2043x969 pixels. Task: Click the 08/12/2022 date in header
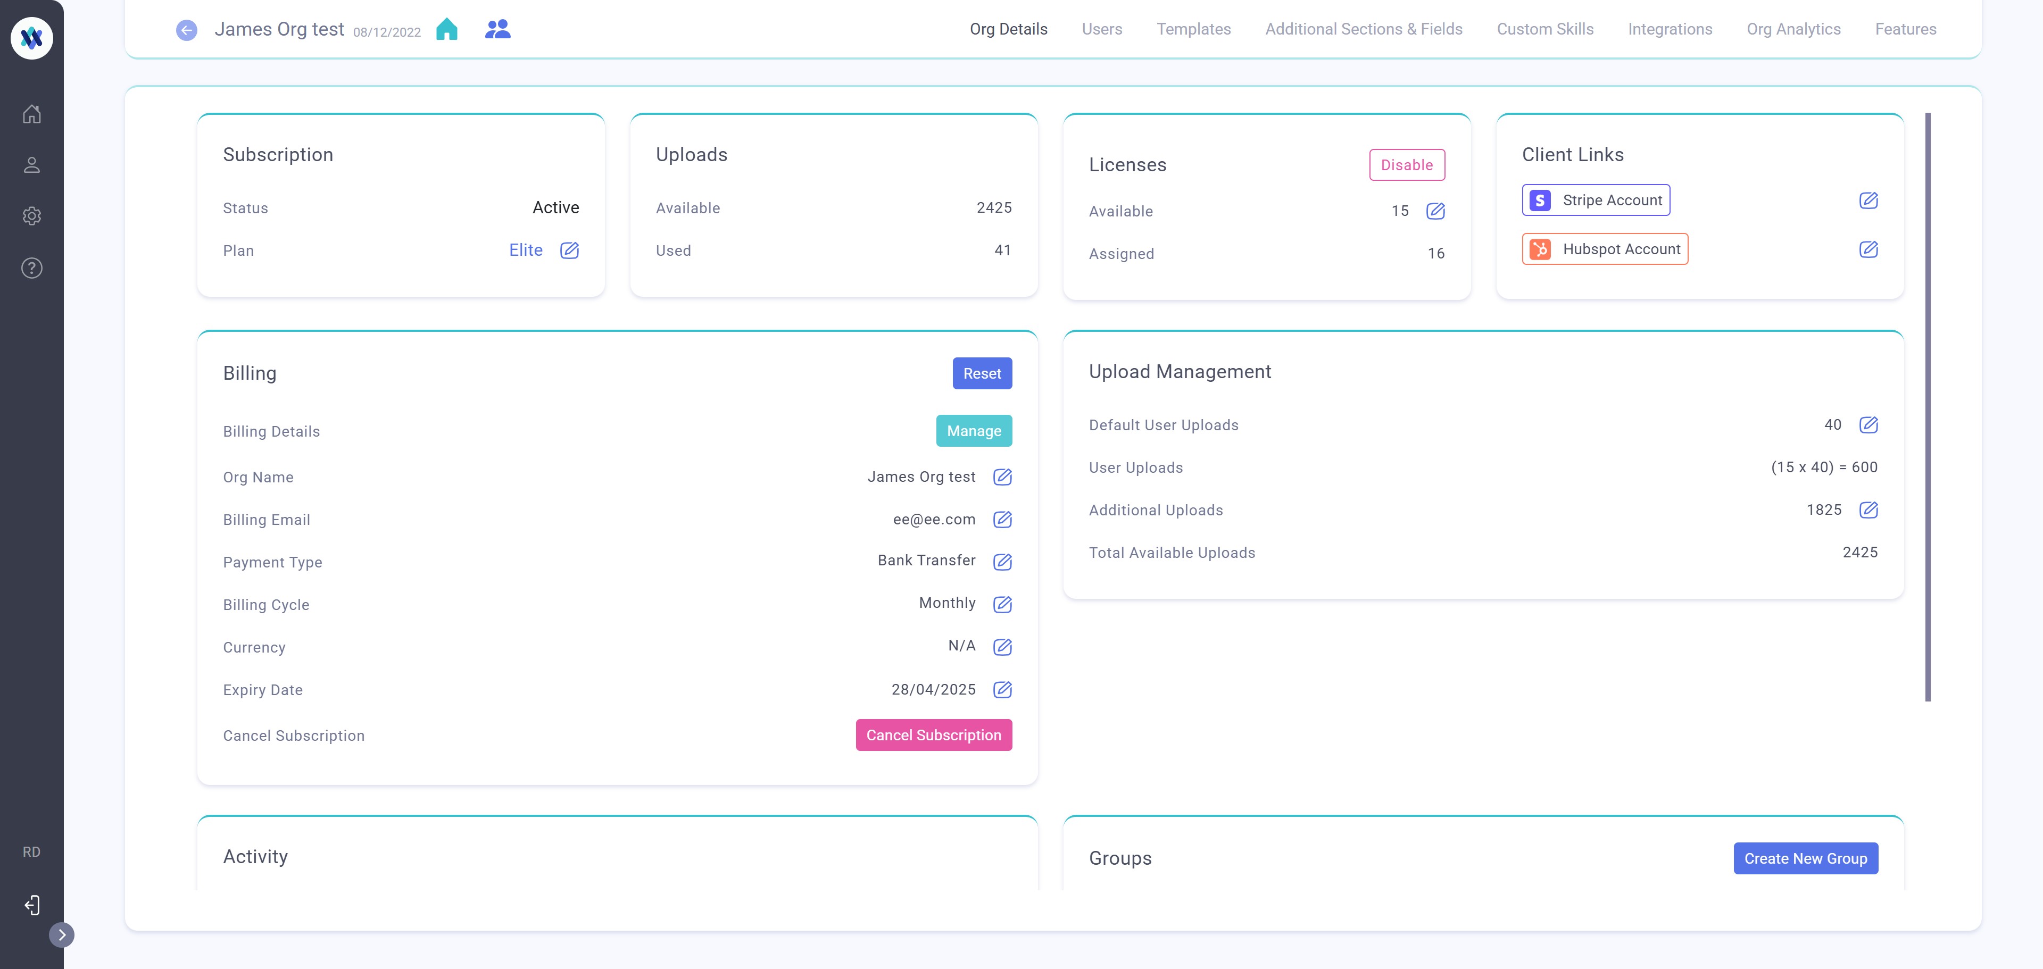click(387, 32)
